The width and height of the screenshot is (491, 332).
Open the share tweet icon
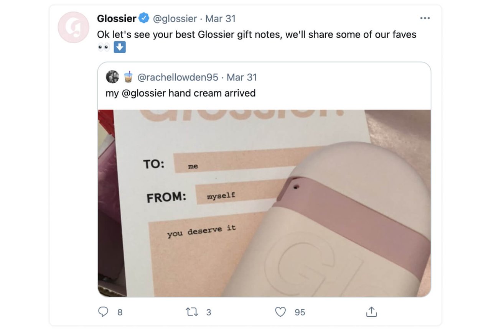click(x=371, y=312)
